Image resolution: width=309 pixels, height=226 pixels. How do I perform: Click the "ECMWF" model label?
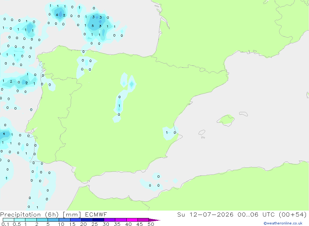96,214
